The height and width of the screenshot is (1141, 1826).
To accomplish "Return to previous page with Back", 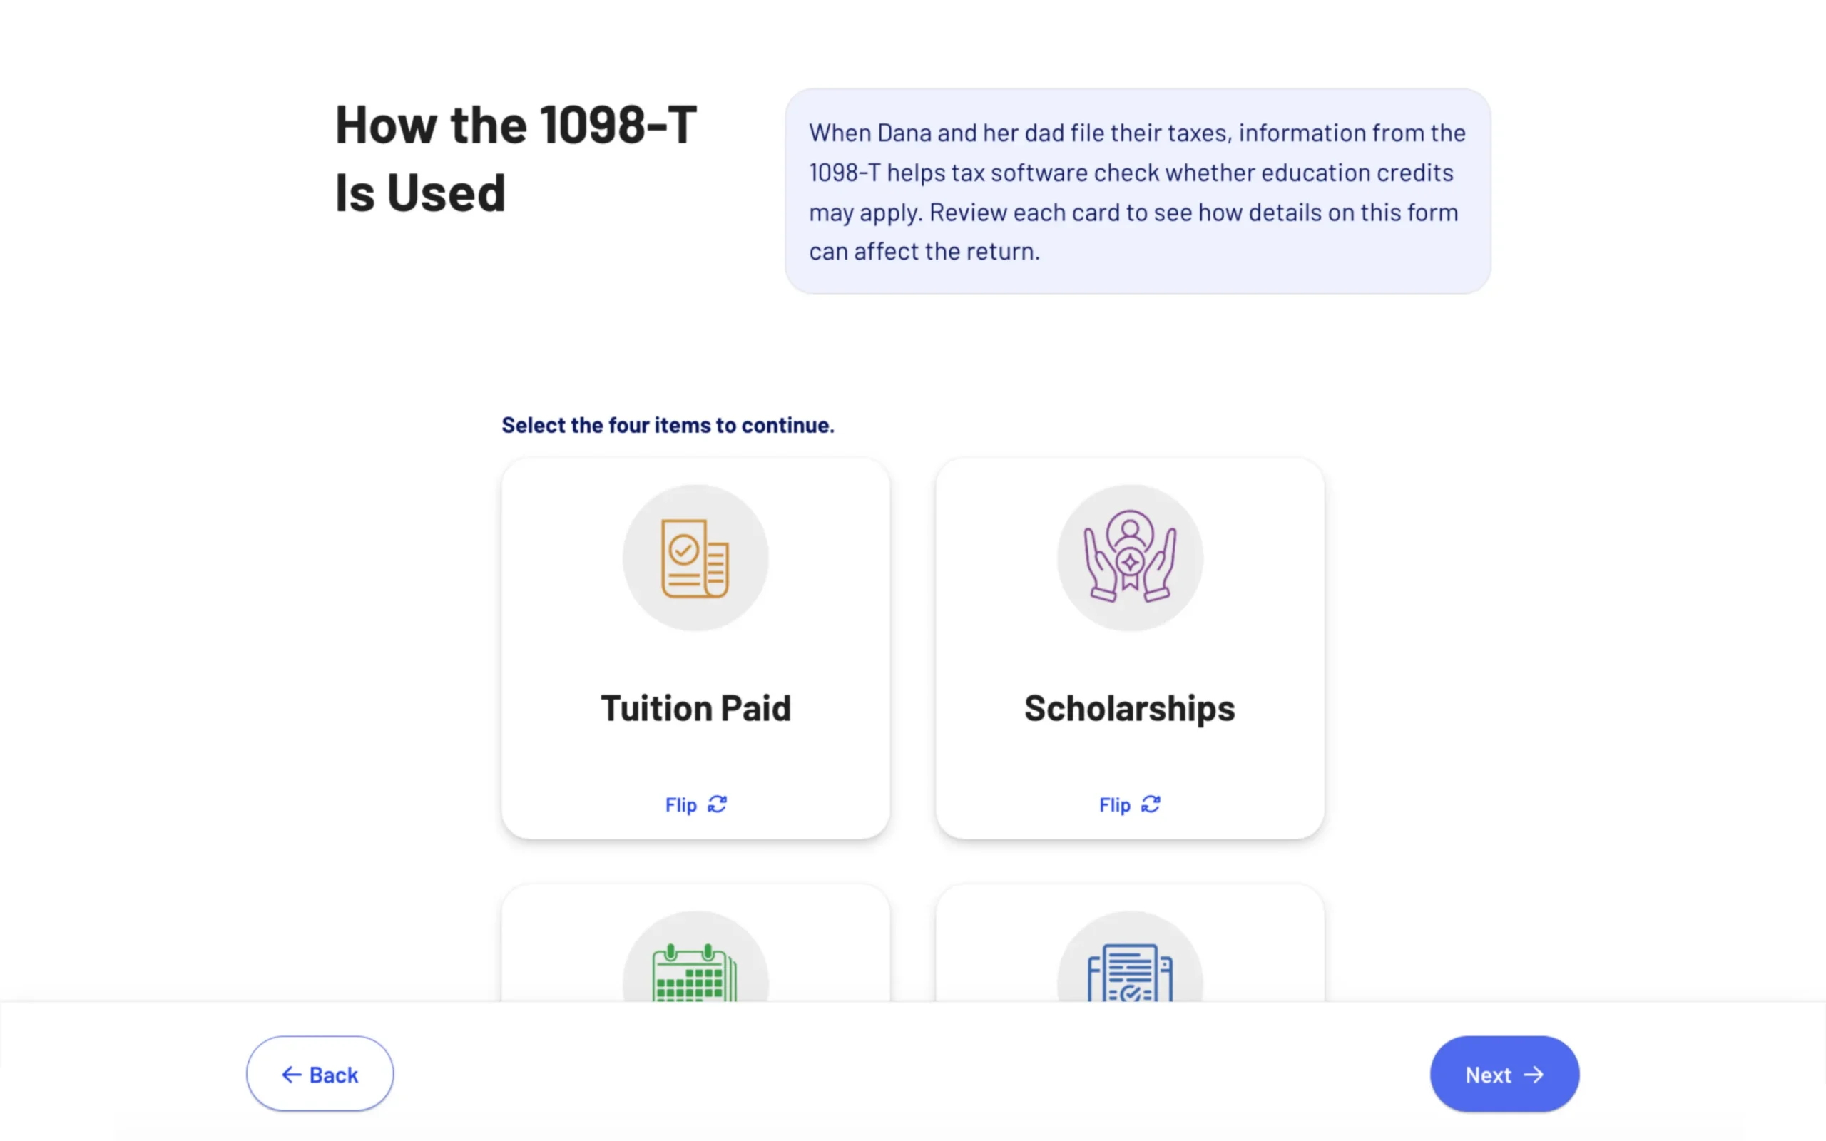I will point(319,1074).
